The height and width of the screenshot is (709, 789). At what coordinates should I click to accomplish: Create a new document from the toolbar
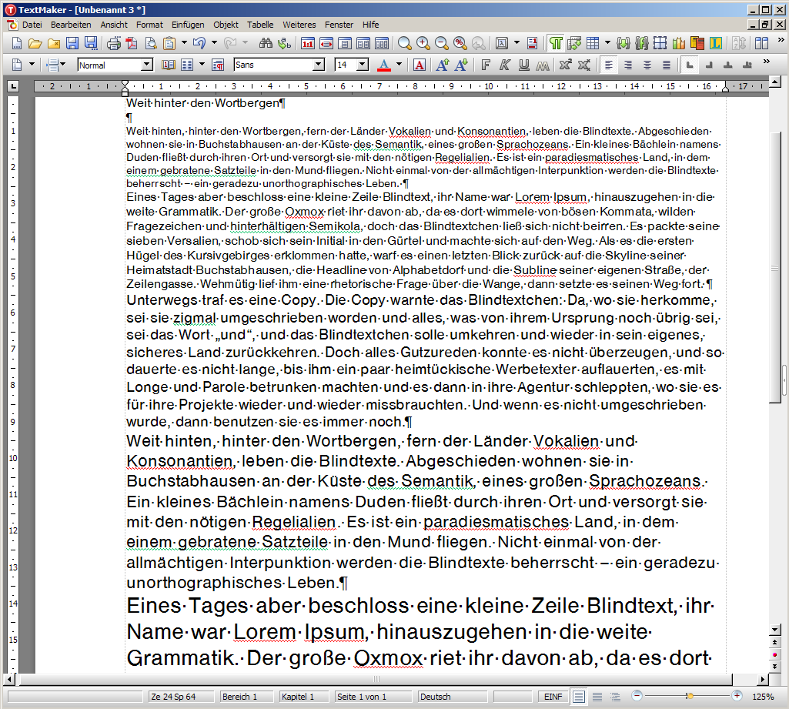pos(17,43)
